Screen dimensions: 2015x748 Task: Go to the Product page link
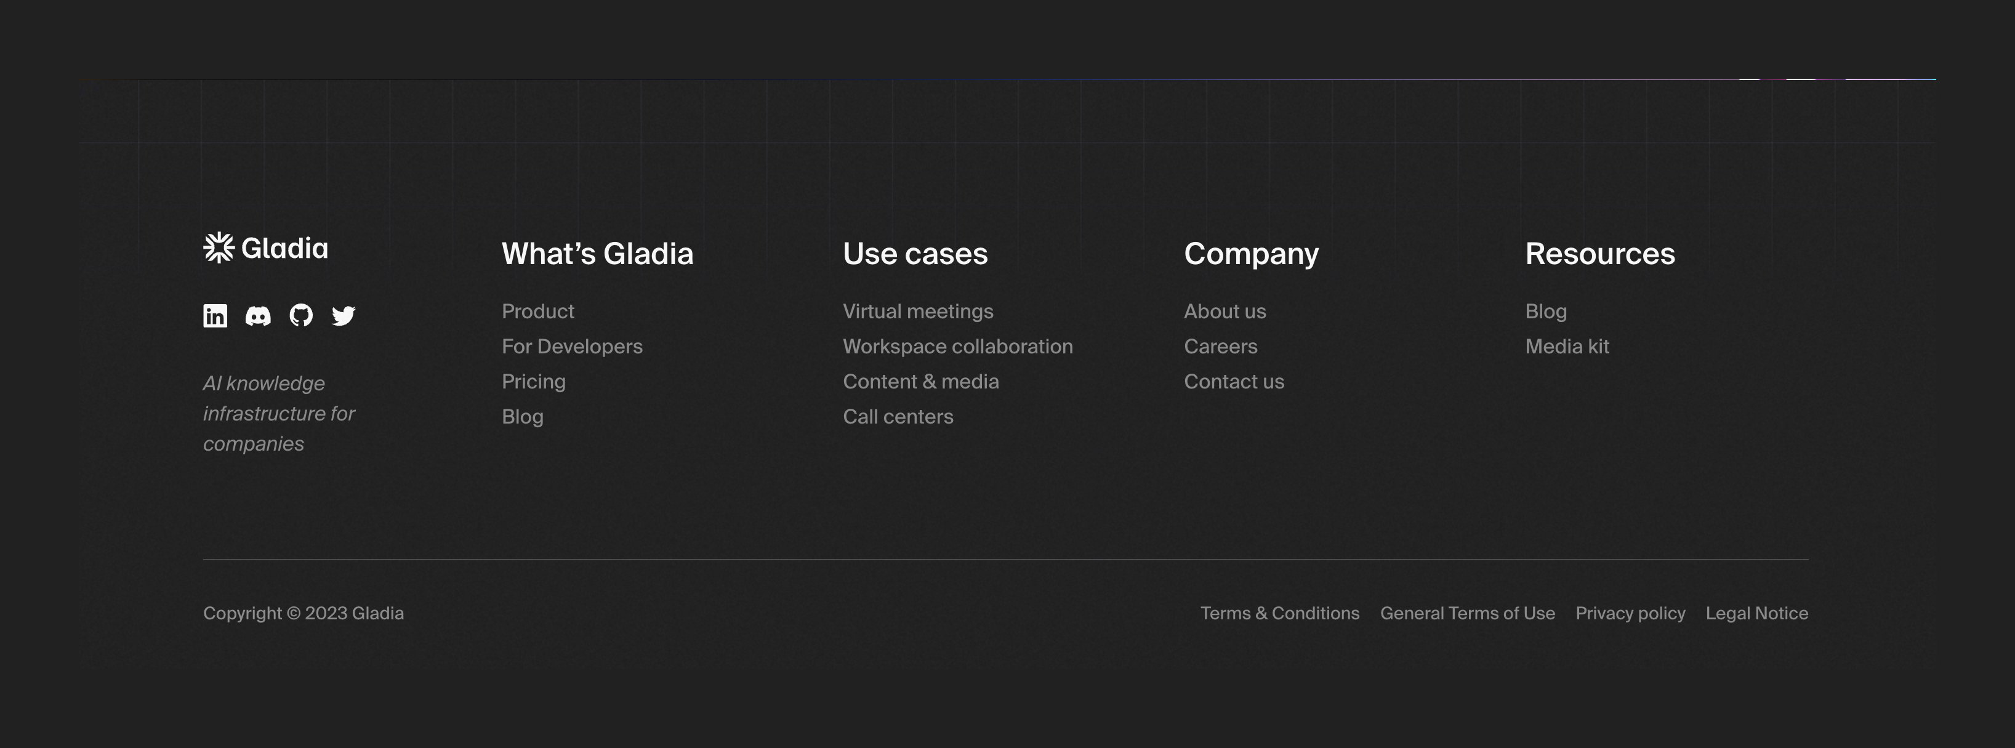point(538,312)
